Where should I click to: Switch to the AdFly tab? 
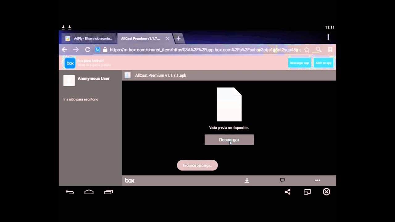click(x=89, y=39)
